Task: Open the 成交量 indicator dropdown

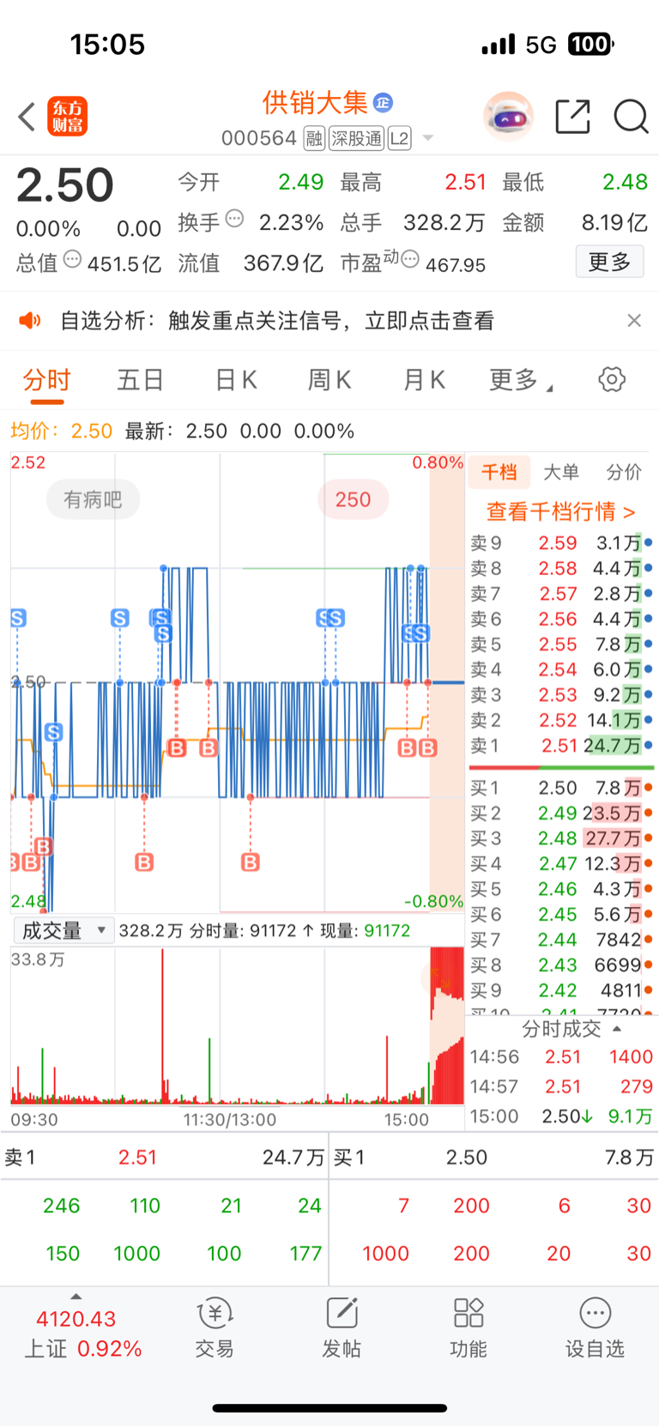Action: (63, 930)
